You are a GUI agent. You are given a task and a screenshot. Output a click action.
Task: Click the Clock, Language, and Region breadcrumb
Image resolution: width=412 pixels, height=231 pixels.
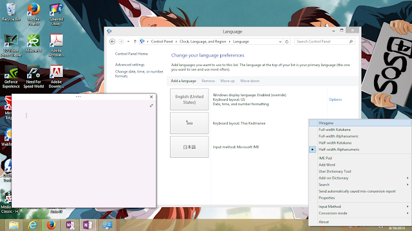click(203, 41)
